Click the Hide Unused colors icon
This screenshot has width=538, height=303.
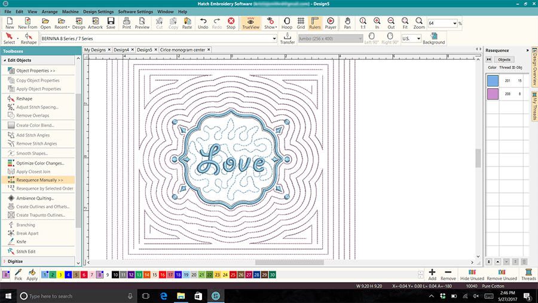(472, 274)
